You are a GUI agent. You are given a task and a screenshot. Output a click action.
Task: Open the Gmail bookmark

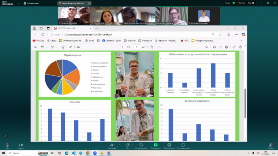(89, 41)
